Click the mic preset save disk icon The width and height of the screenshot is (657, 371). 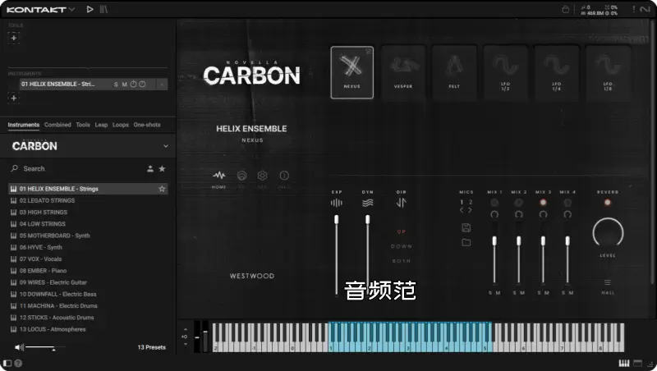click(x=466, y=227)
